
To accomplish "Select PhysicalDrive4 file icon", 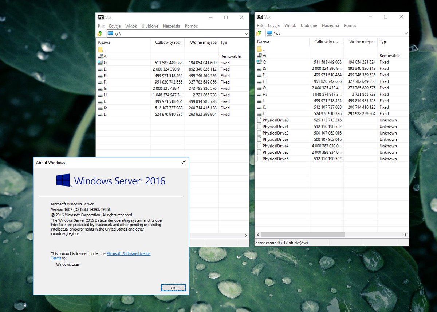I will pos(259,146).
